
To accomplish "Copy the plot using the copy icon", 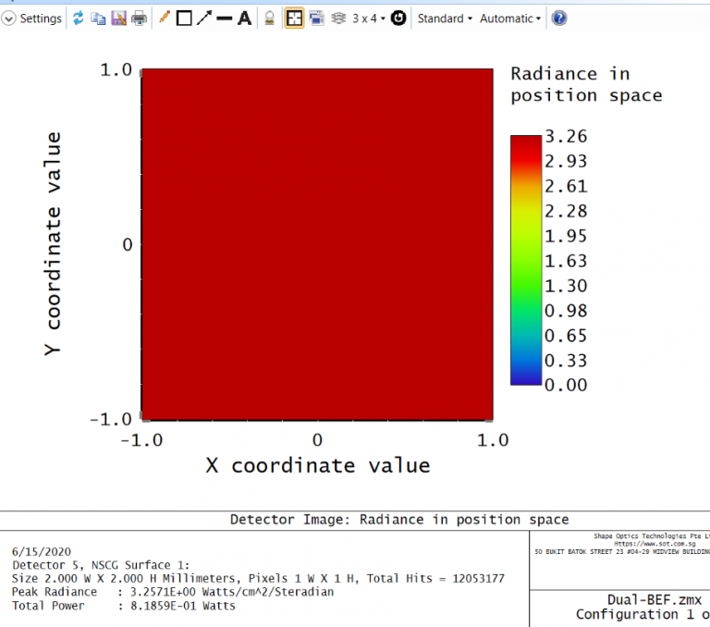I will coord(98,18).
